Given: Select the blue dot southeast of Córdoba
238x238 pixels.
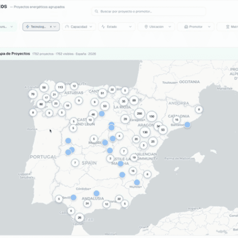Looking at the screenshot, I should (97, 193).
